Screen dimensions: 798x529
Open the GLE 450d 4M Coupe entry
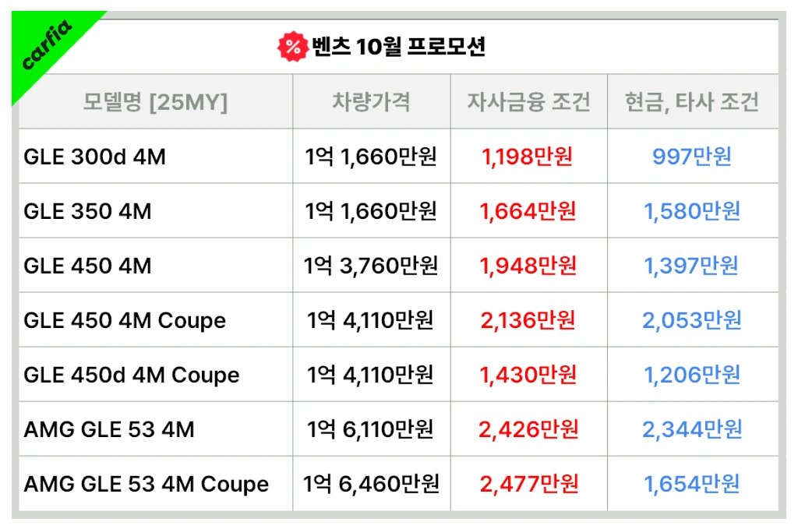click(x=132, y=376)
